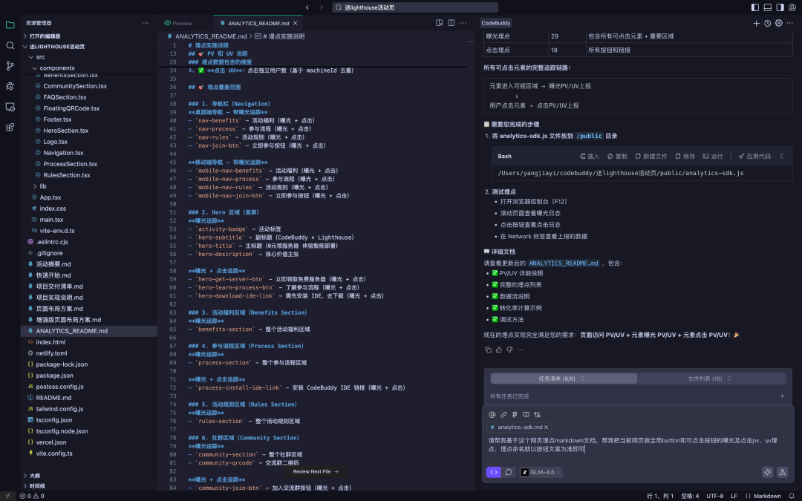The image size is (802, 501).
Task: Click the link attachment icon in chat input
Action: coord(503,415)
